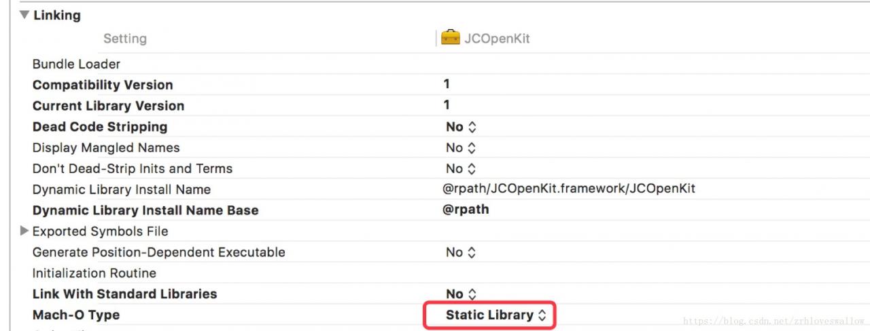
Task: Open the Mach-O Type Static Library dropdown
Action: [495, 315]
